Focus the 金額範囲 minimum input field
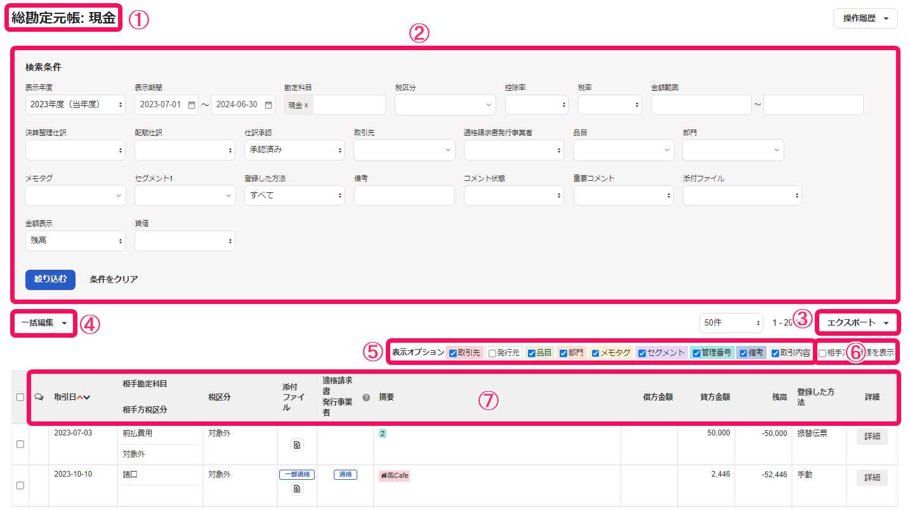Viewport: 910px width, 509px height. tap(701, 105)
